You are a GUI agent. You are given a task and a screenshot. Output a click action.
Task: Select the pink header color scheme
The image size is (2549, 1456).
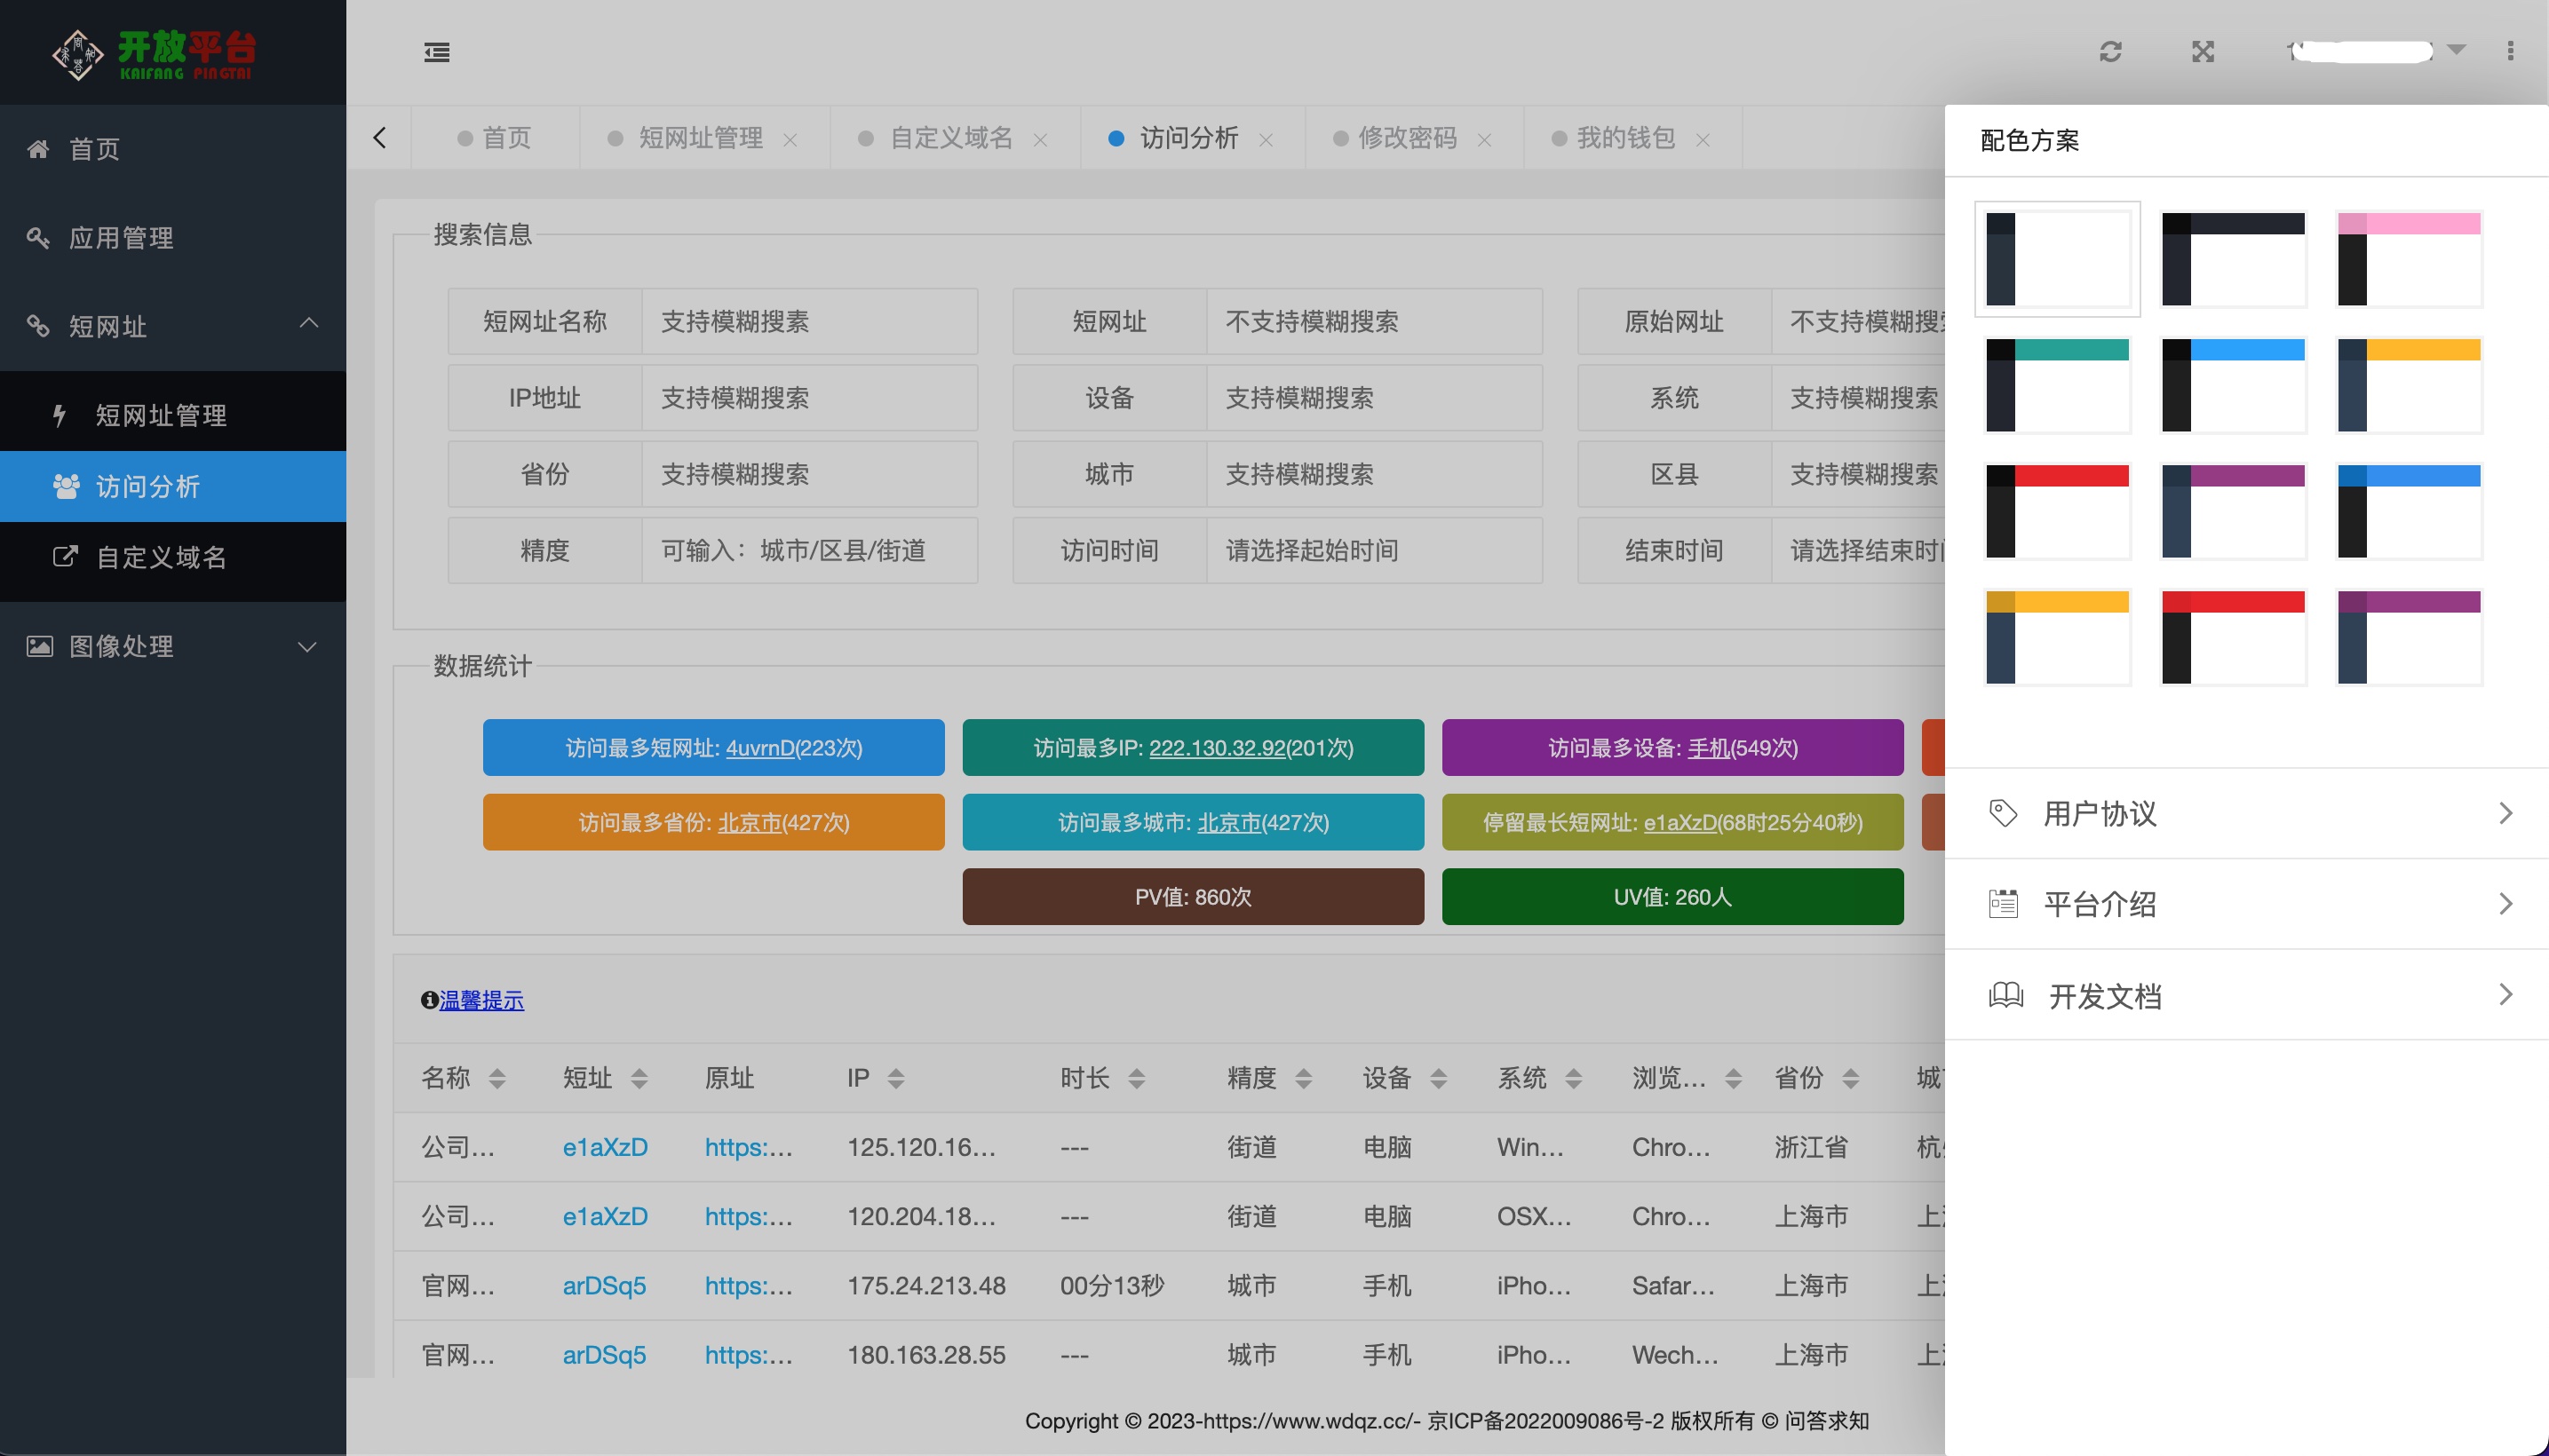coord(2409,259)
